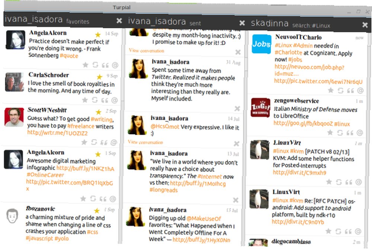Reply to CarlaSchroder's tweet with @ icon
Viewport: 372px width, 249px height.
(x=115, y=100)
